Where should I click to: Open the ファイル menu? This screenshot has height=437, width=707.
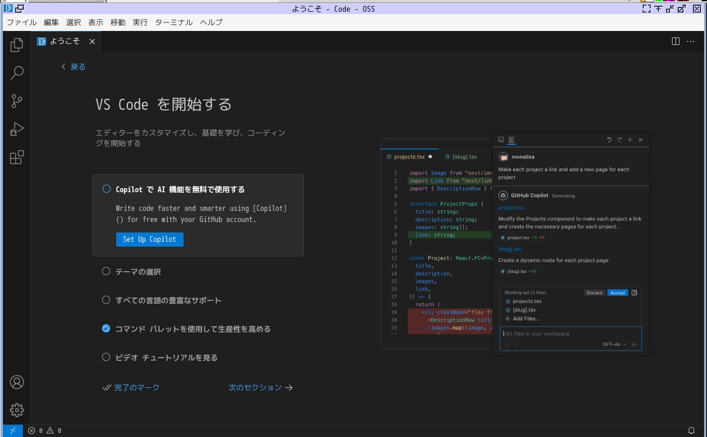pyautogui.click(x=21, y=22)
